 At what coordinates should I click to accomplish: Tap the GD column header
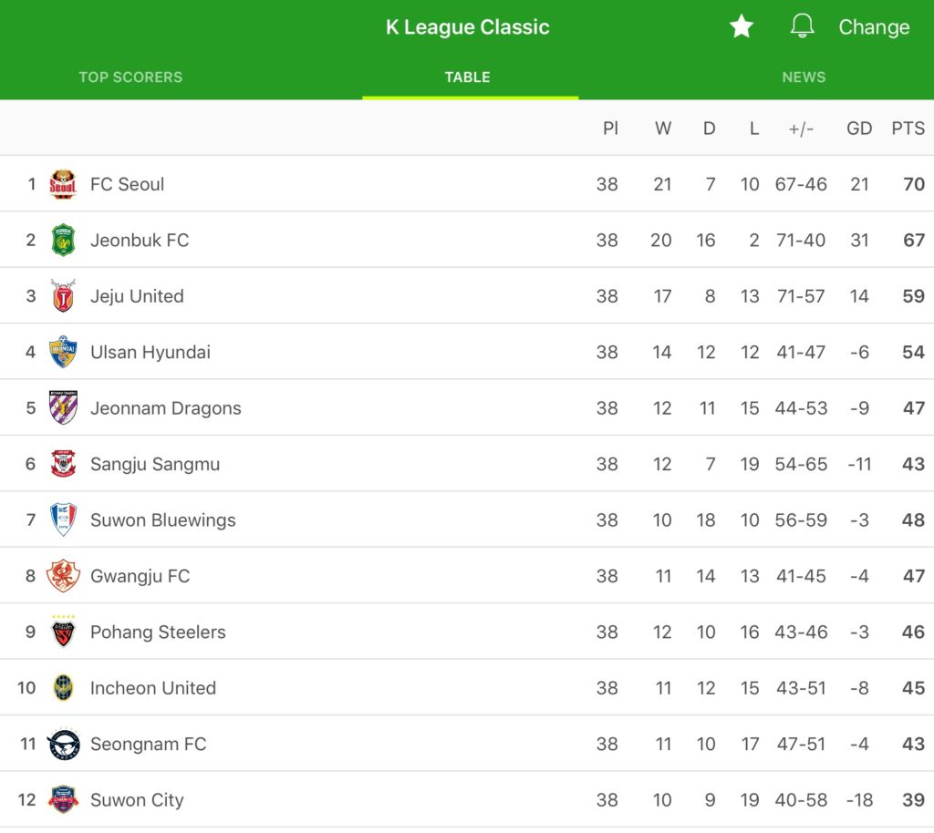click(859, 129)
